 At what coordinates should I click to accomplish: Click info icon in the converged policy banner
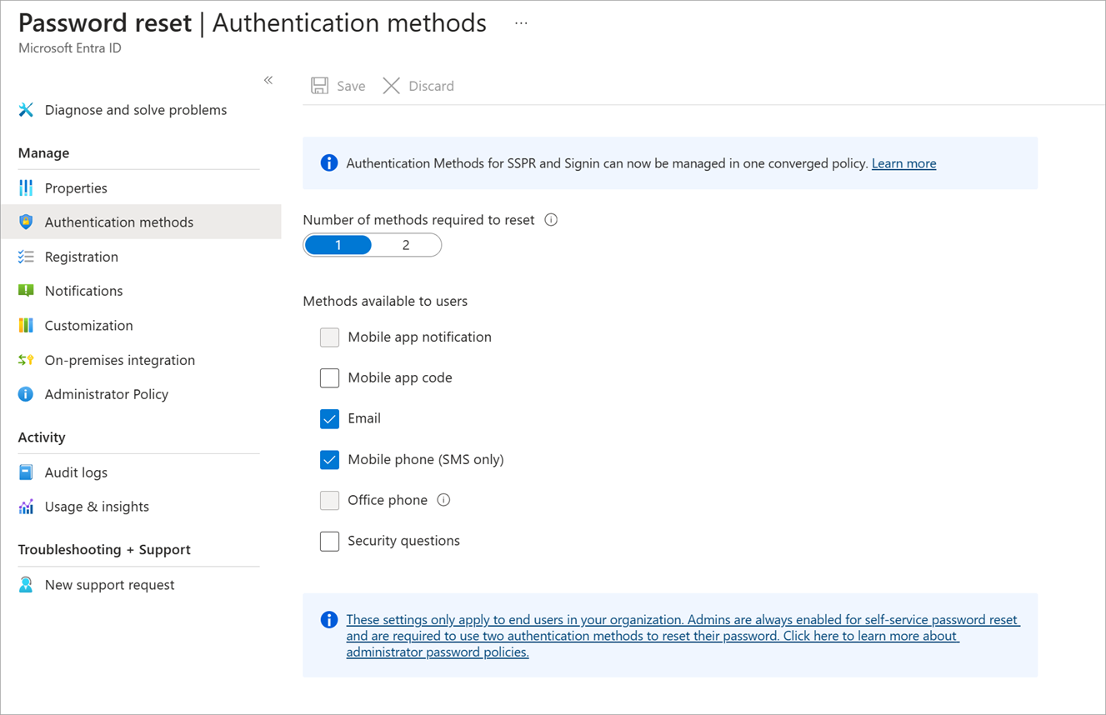(x=329, y=163)
